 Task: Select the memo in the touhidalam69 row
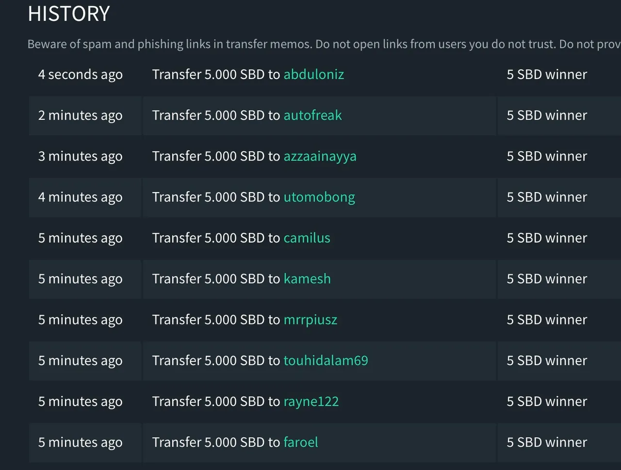[x=547, y=360]
